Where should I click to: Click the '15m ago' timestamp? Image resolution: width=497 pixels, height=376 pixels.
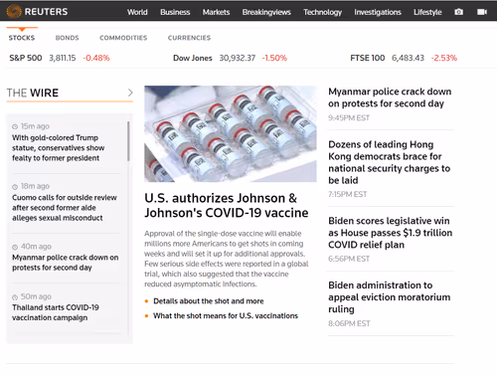pos(35,126)
